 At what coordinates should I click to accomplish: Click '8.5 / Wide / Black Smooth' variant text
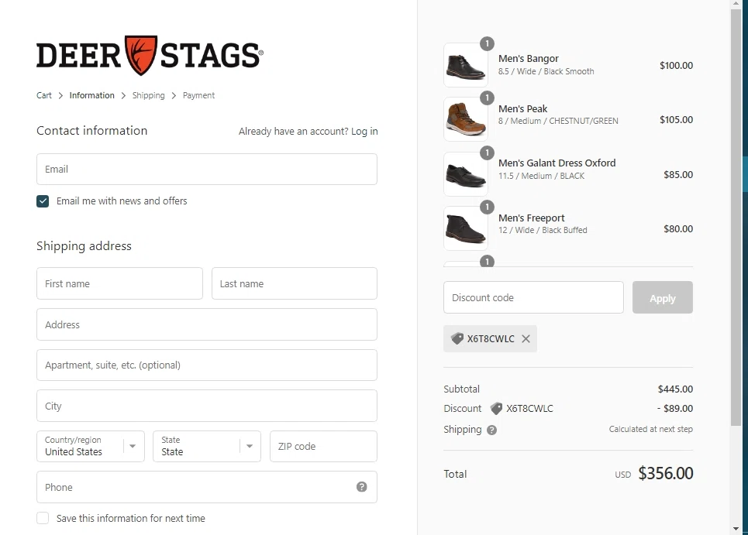click(546, 71)
